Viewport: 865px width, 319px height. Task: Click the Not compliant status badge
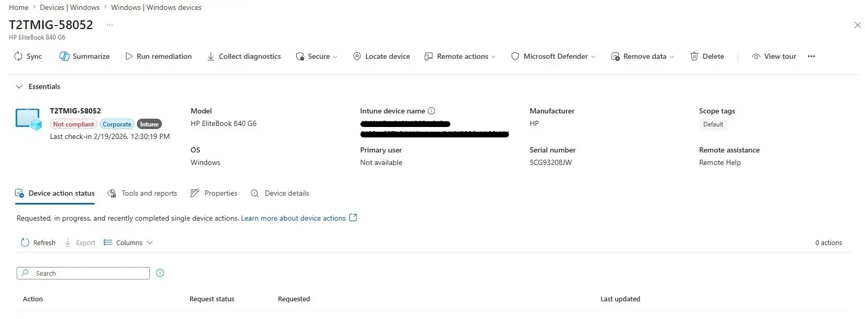pos(73,124)
